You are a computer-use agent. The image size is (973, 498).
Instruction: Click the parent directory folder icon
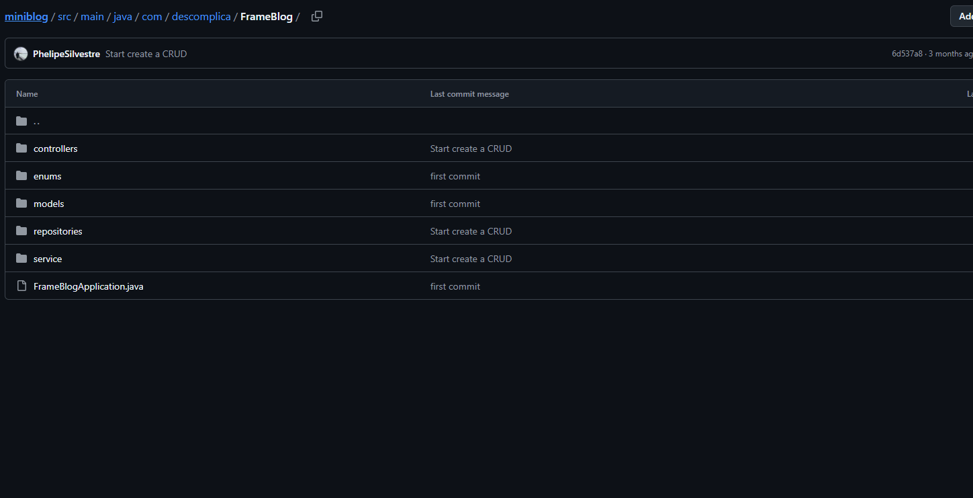tap(21, 121)
